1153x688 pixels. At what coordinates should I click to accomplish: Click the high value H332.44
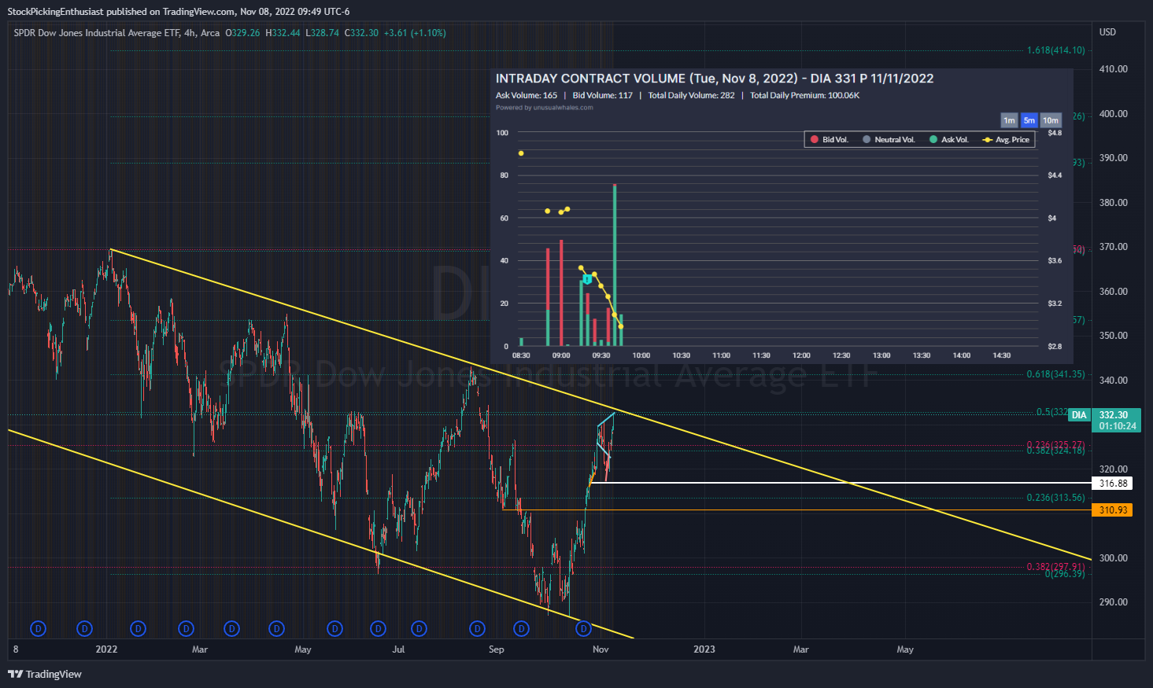283,33
